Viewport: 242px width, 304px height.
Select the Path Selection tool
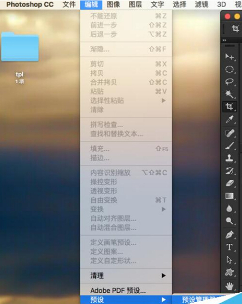[229, 260]
